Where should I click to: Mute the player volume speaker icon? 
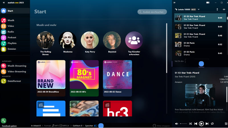176,124
